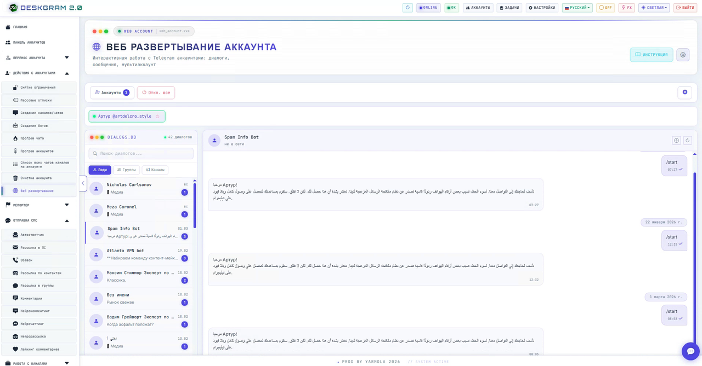Image resolution: width=702 pixels, height=366 pixels.
Task: Open the Без имени dialog
Action: [x=140, y=298]
